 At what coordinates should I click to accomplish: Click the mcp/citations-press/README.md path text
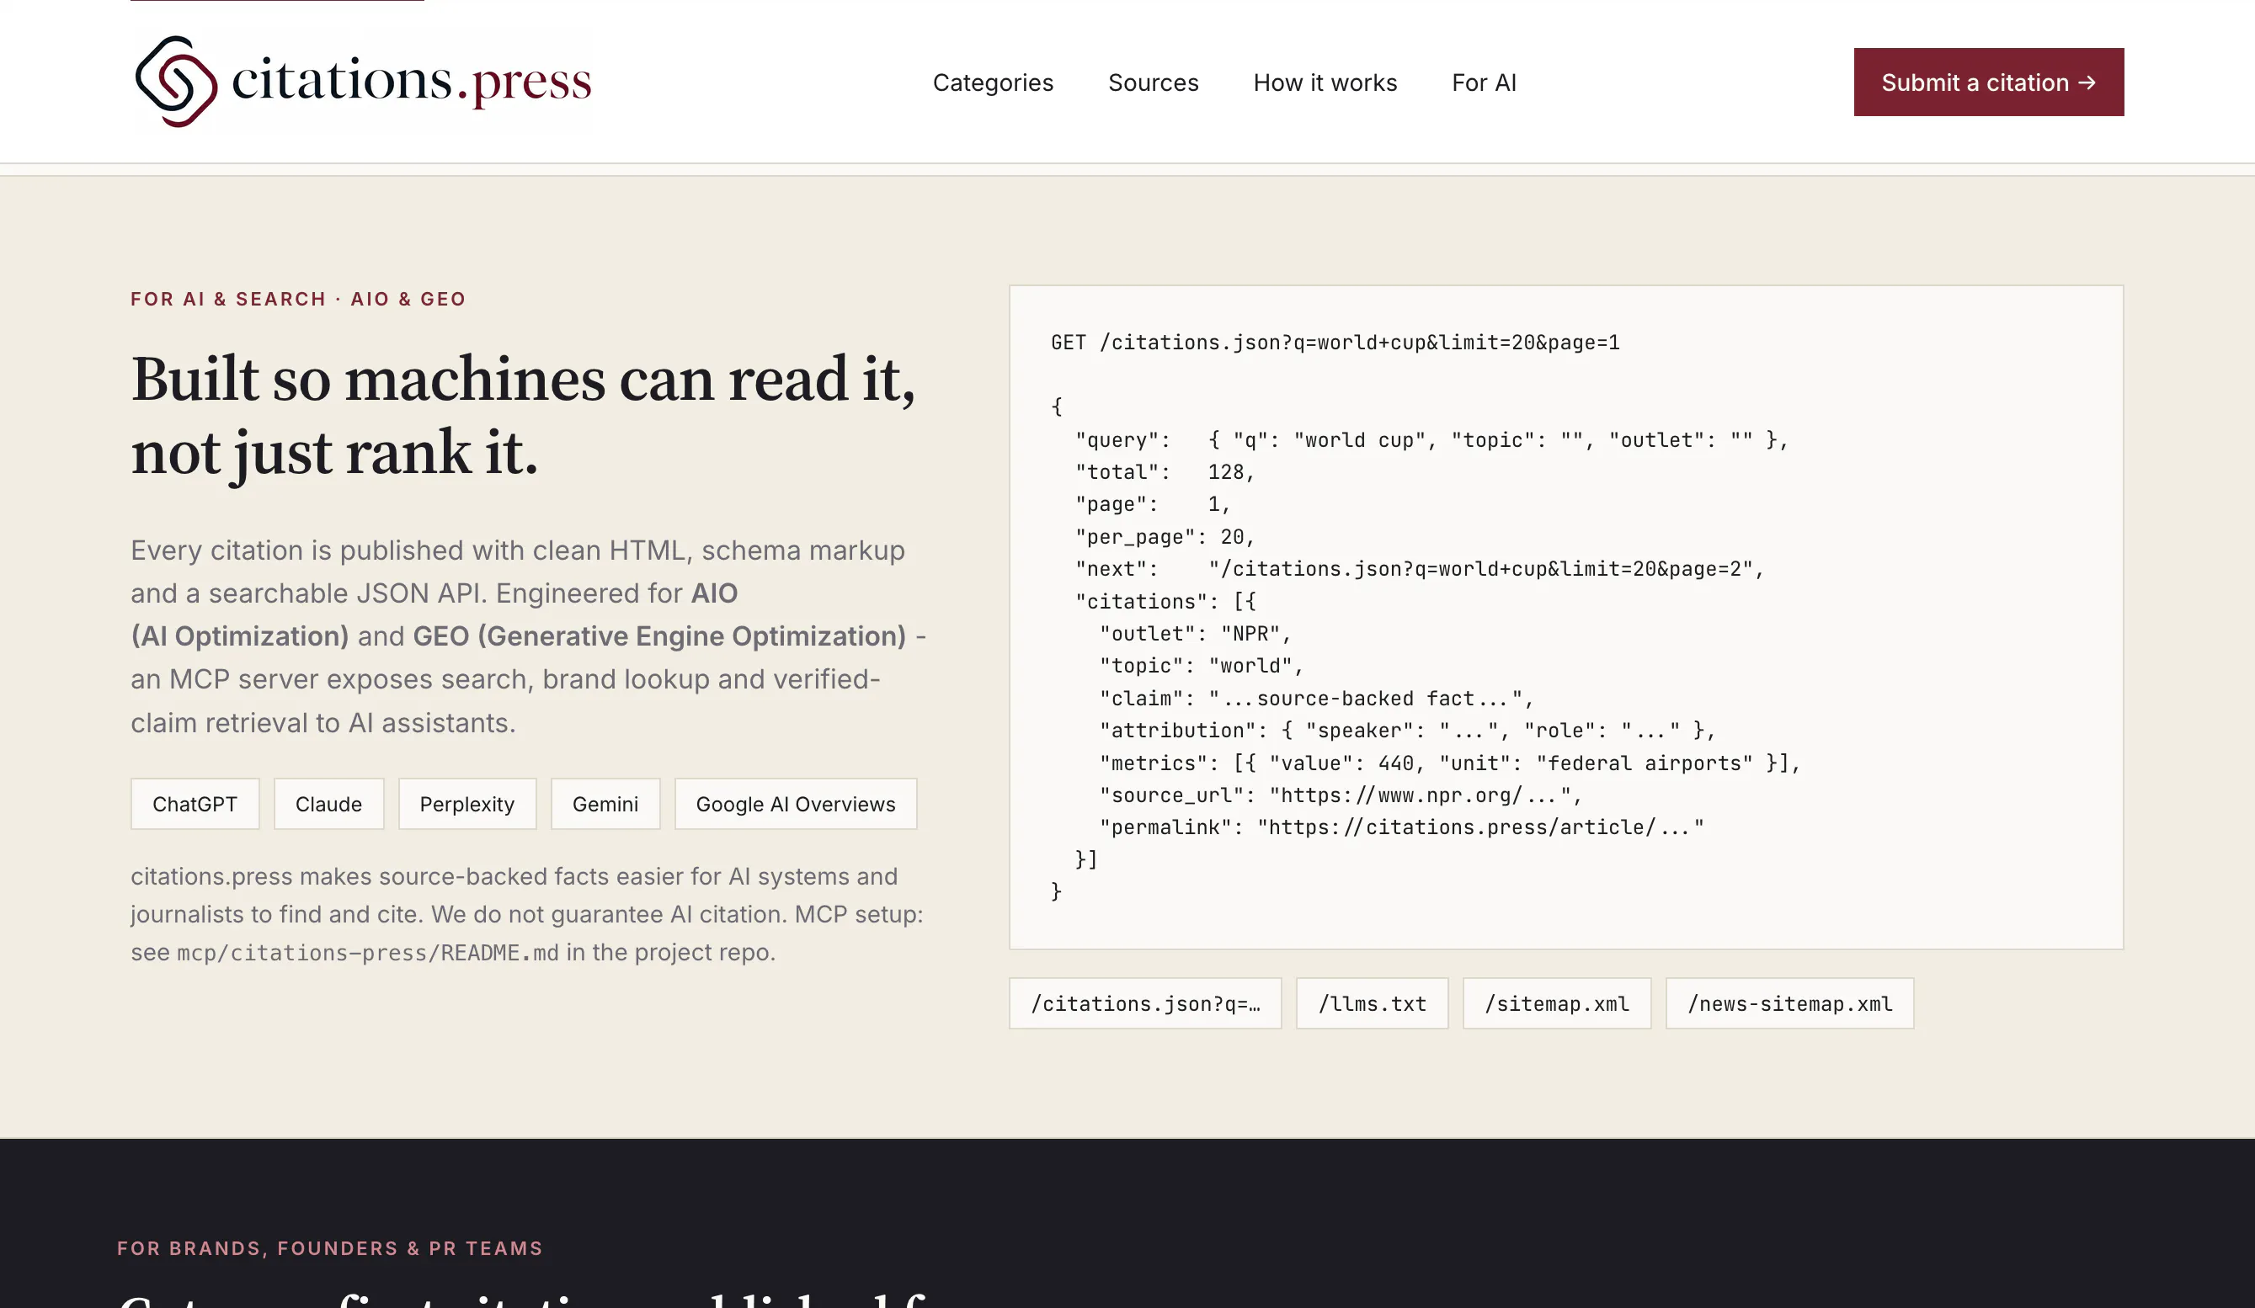click(x=368, y=953)
